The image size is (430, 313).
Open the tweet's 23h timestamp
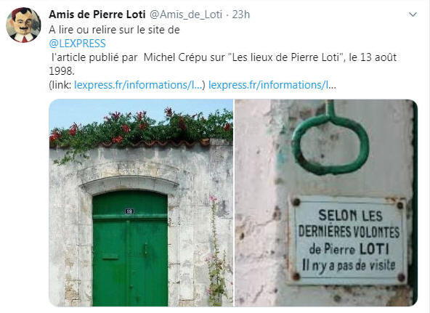click(x=241, y=15)
